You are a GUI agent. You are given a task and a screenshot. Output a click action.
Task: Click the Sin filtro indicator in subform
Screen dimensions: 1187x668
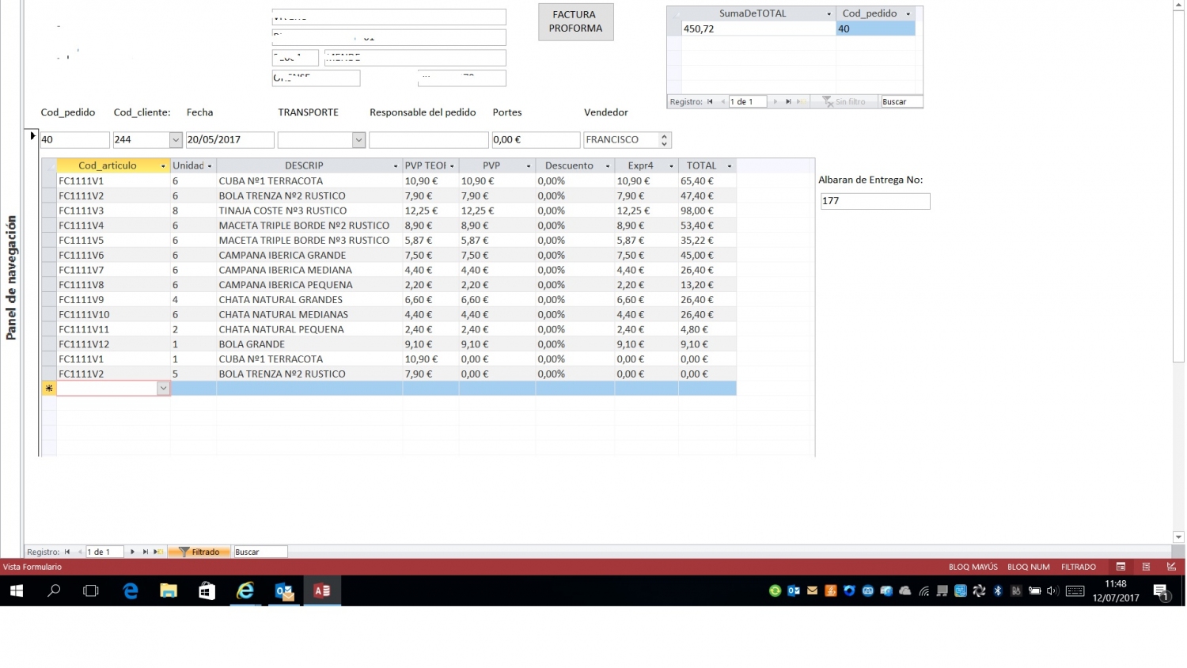tap(844, 101)
